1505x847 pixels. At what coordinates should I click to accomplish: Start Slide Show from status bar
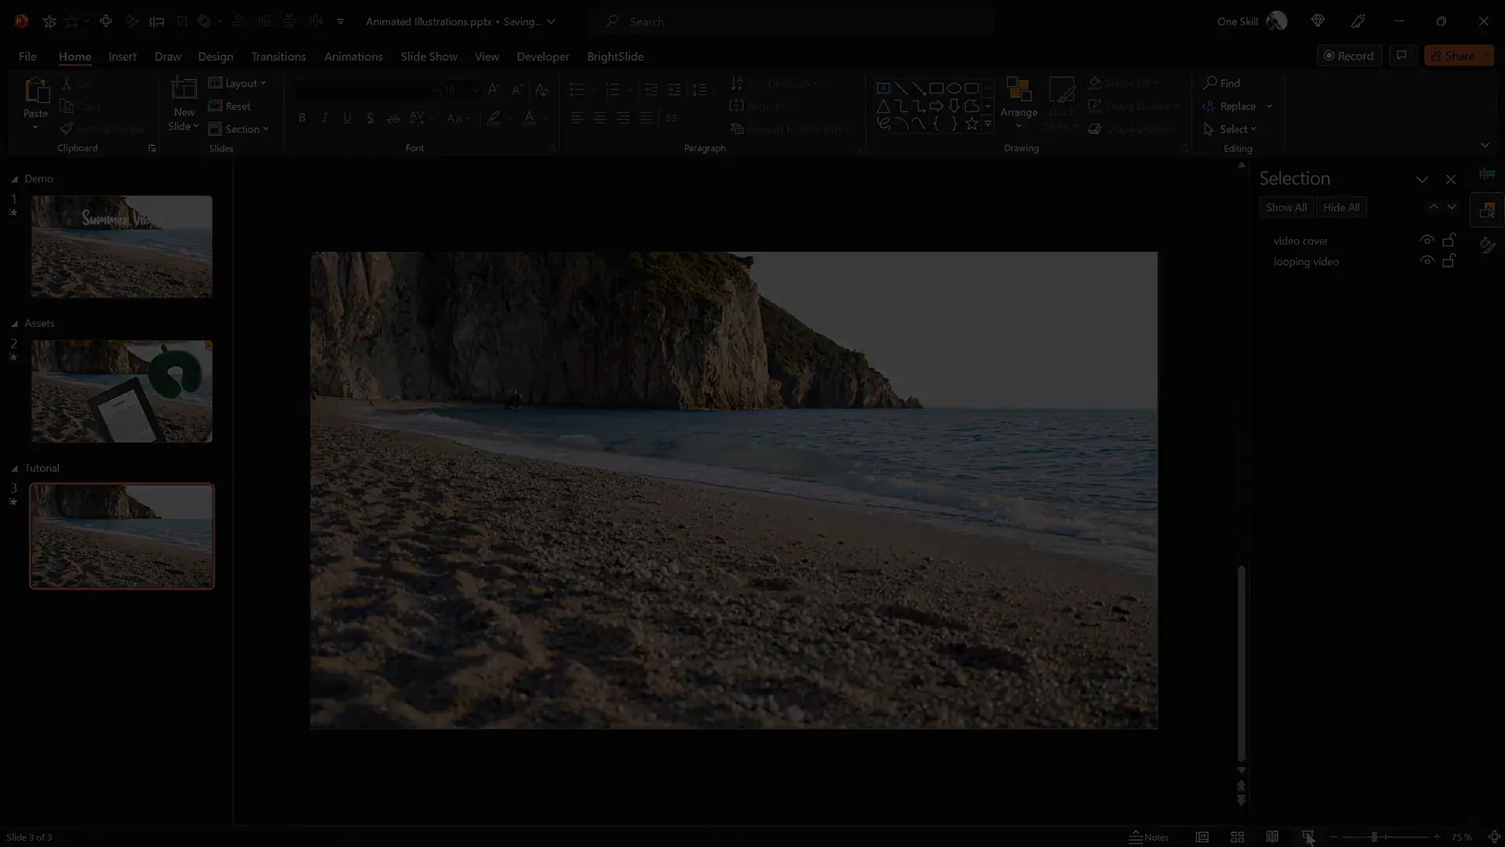[1307, 837]
